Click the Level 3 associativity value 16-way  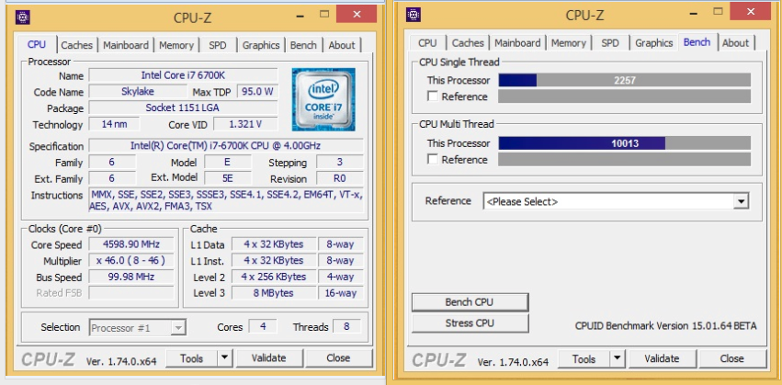(341, 293)
